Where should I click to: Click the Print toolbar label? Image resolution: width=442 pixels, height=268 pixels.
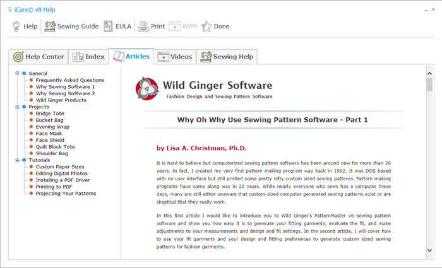point(158,26)
